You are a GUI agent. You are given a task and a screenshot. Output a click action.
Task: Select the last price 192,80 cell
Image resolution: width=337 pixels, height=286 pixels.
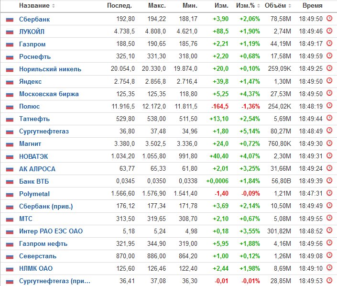click(126, 19)
